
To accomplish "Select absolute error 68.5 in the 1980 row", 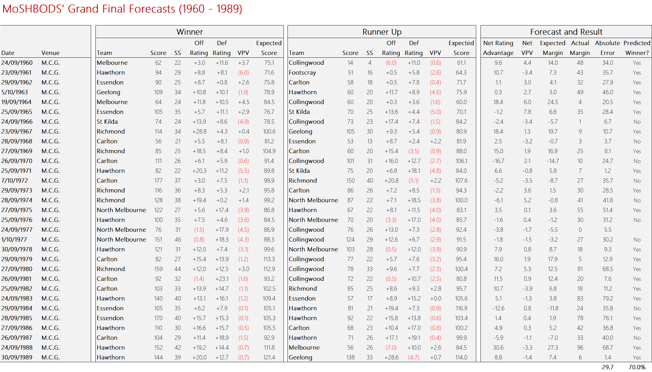I will point(608,269).
